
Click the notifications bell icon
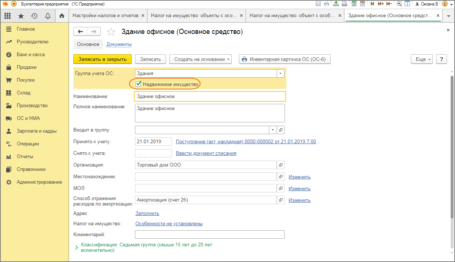coord(47,16)
